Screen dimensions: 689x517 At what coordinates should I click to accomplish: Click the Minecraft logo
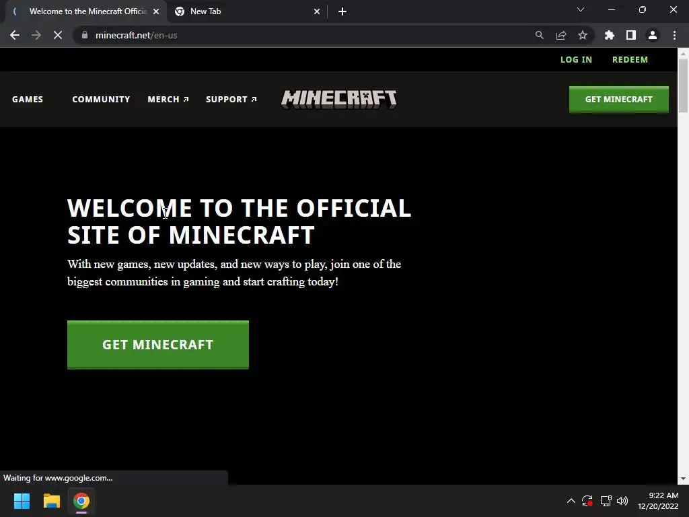(339, 99)
